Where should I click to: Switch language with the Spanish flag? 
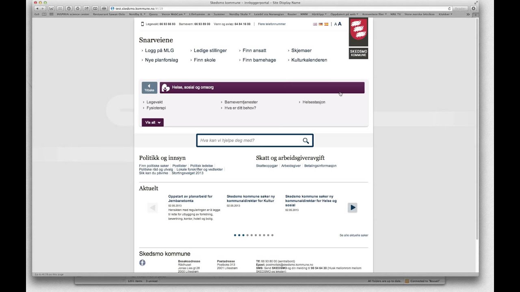(326, 24)
